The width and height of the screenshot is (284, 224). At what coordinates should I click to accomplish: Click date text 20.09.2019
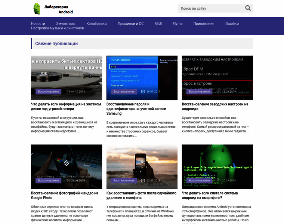click(x=229, y=180)
